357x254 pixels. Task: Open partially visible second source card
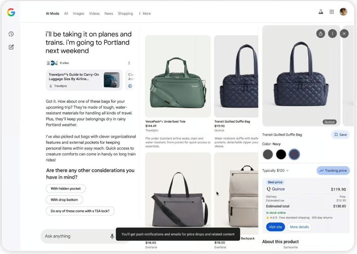pyautogui.click(x=130, y=80)
